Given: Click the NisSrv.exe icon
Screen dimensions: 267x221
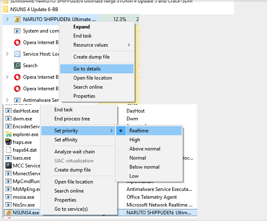Looking at the screenshot, I should [9, 205].
